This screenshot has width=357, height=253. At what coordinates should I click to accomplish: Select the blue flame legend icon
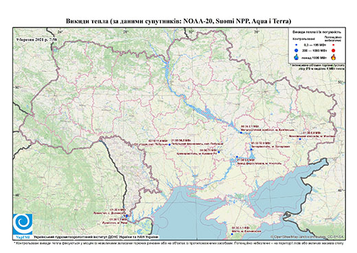[x=296, y=57]
